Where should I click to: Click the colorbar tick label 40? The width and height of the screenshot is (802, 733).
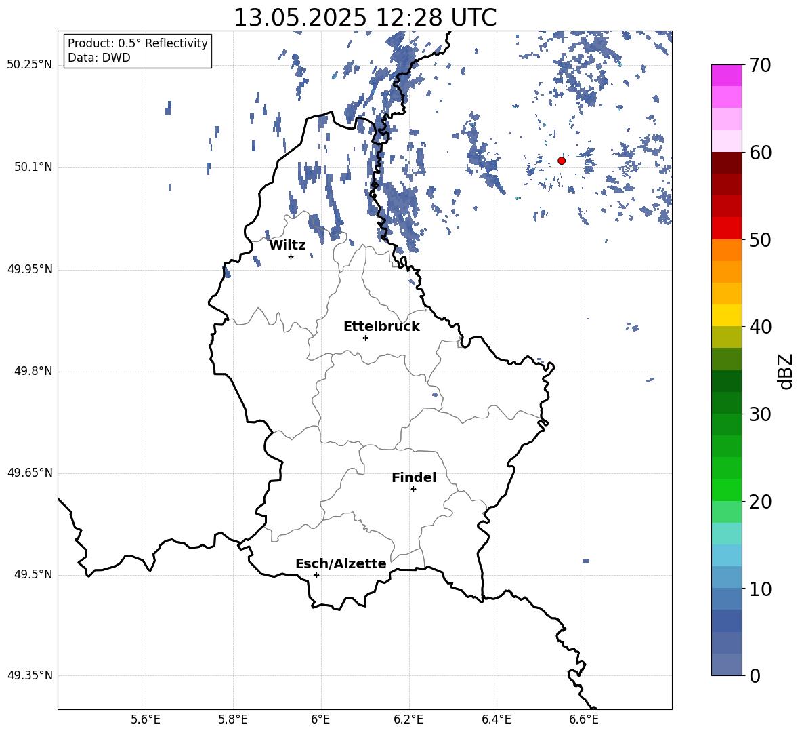(x=760, y=327)
